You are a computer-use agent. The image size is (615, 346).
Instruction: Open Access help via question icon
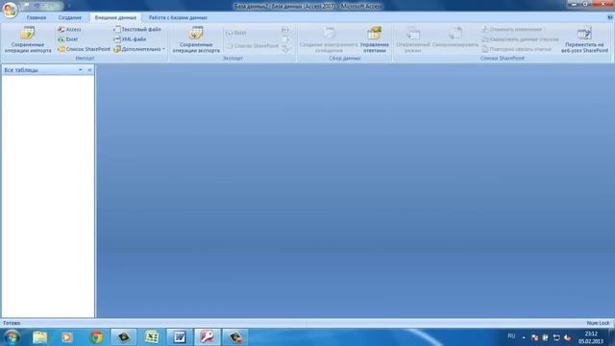click(x=610, y=17)
